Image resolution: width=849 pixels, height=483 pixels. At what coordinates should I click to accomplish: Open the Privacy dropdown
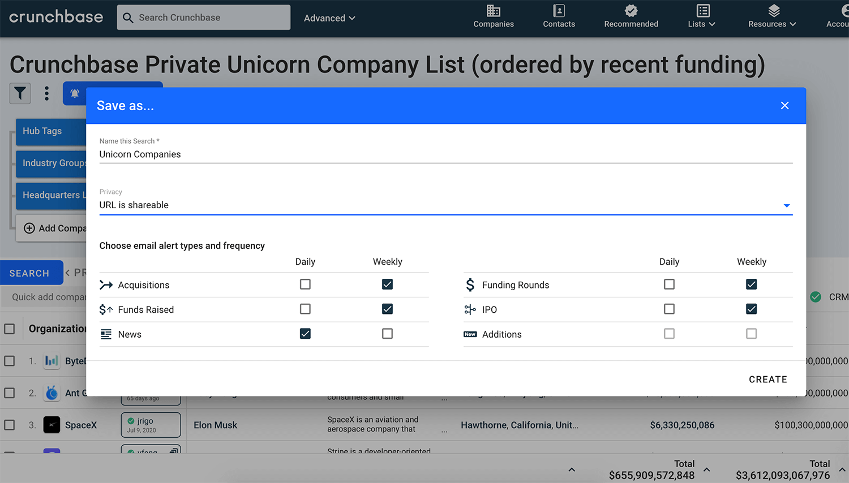tap(446, 205)
